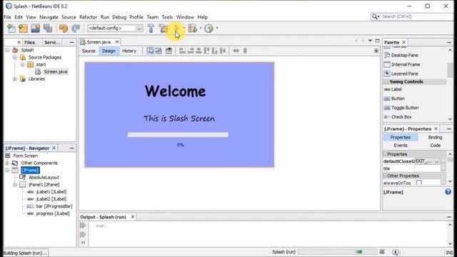Viewport: 457px width, 257px height.
Task: Click the notifications icon in status bar
Action: pos(396,252)
